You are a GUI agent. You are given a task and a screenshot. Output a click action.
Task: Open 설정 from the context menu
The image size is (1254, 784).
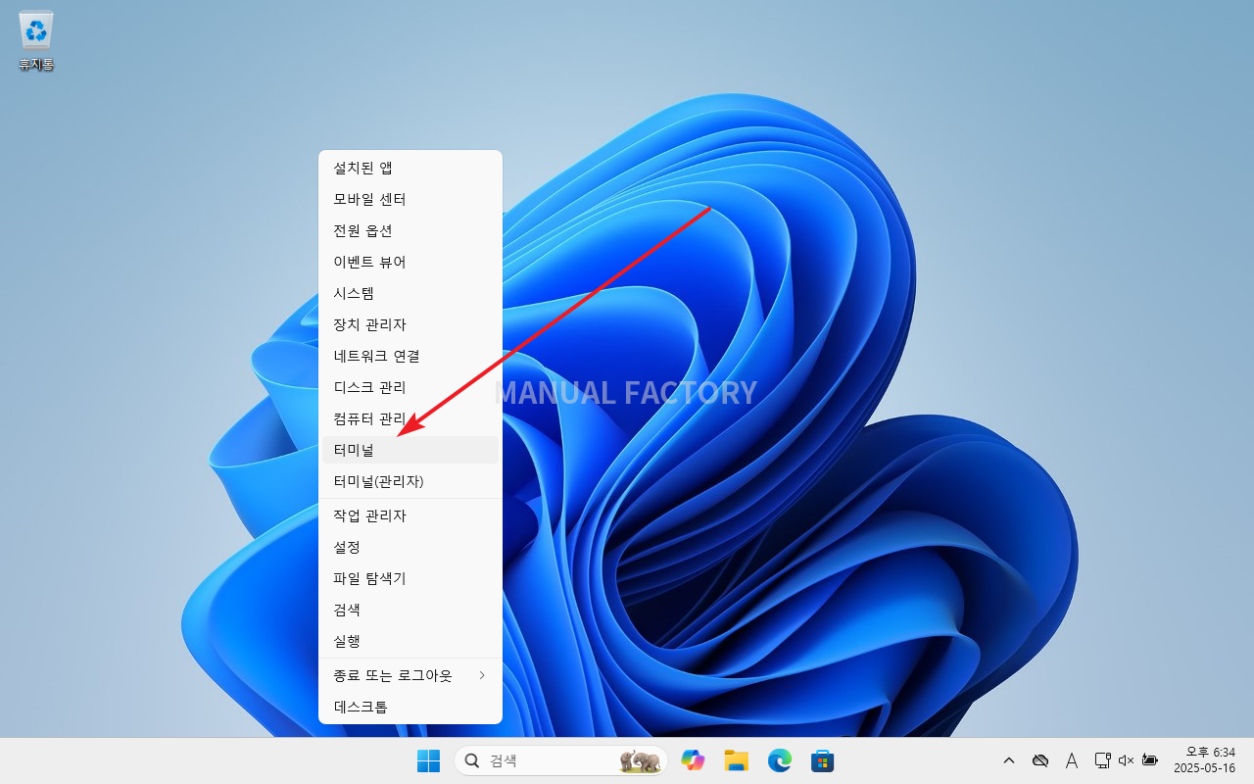[410, 548]
